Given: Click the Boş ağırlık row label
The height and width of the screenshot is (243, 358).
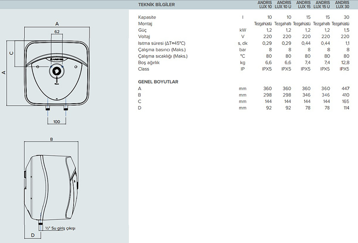Looking at the screenshot, I should pyautogui.click(x=149, y=63).
